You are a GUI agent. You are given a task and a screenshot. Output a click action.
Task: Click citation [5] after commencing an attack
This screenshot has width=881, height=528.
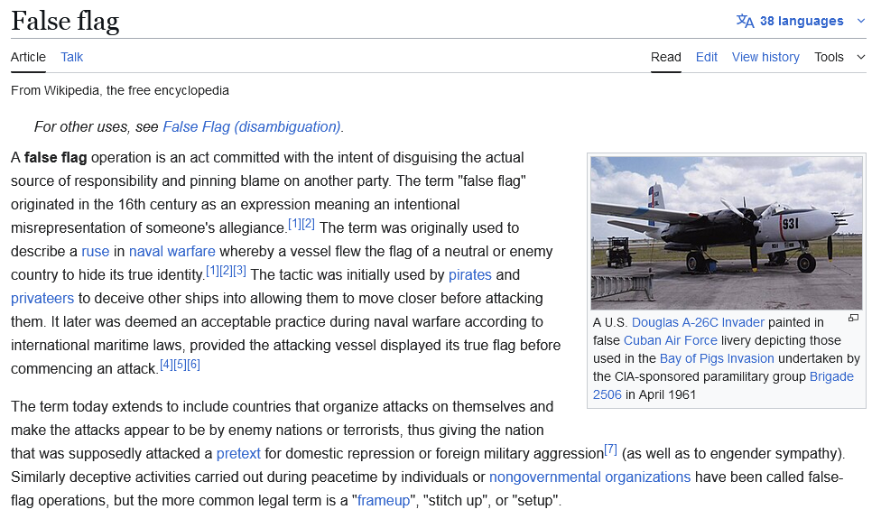180,365
